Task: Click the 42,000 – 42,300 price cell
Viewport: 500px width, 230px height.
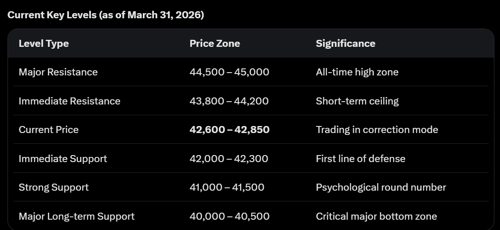Action: pos(229,159)
